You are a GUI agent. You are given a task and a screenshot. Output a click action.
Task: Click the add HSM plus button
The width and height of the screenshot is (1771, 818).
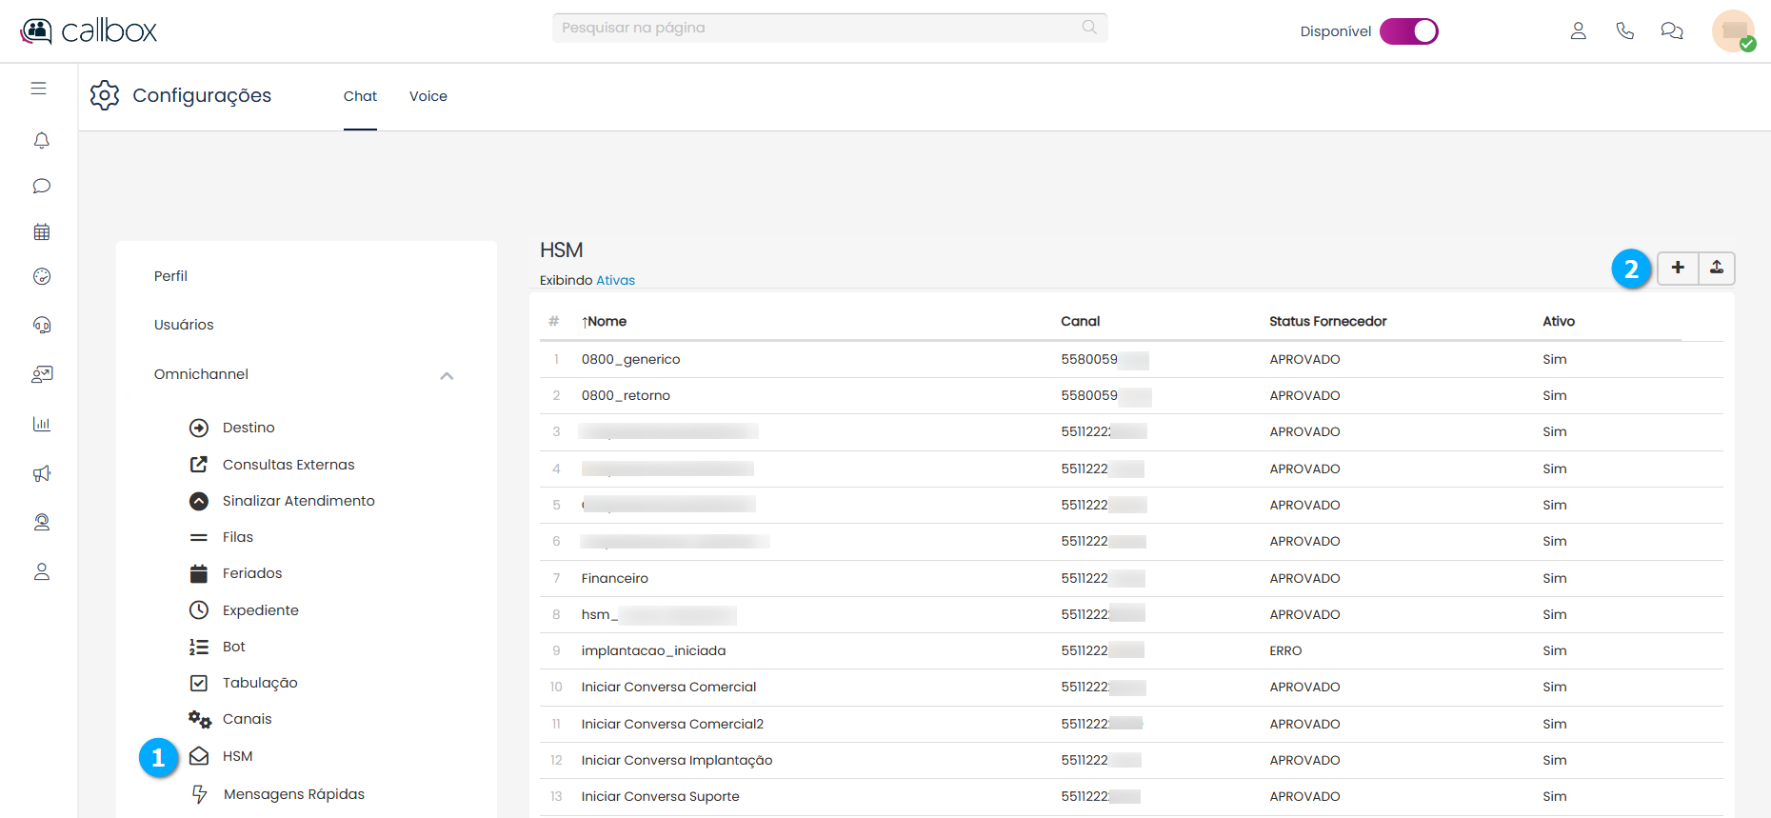[1678, 269]
